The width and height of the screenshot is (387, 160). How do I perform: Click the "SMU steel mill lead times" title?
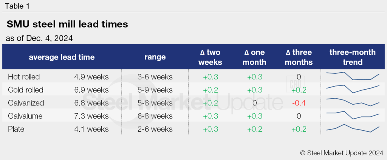tap(67, 24)
